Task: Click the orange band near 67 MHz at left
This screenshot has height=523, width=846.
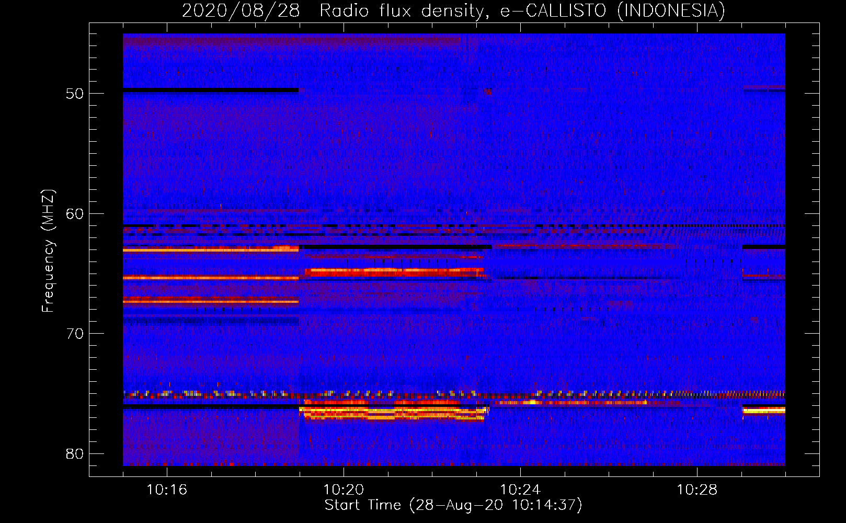Action: [211, 301]
